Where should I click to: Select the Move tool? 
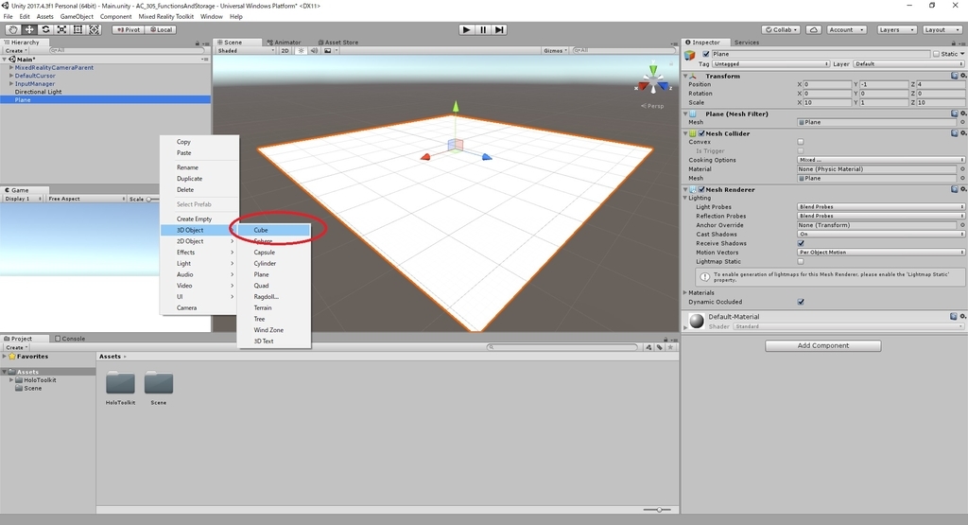[x=29, y=29]
